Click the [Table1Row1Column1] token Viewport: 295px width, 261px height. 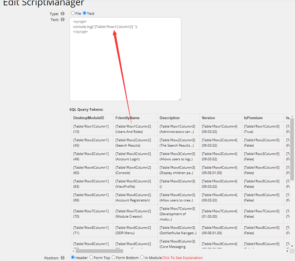tap(91, 126)
